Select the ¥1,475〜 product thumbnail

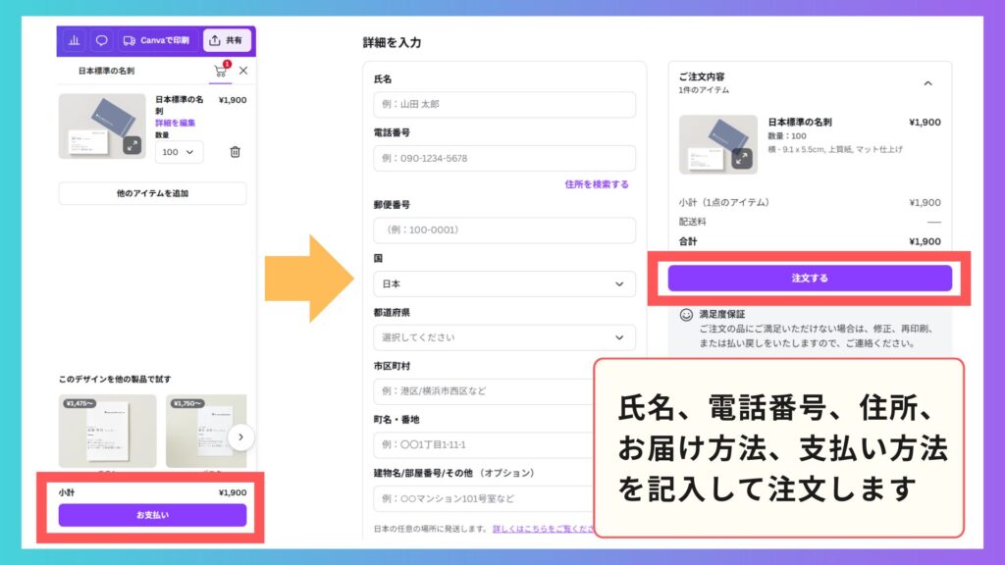click(107, 431)
